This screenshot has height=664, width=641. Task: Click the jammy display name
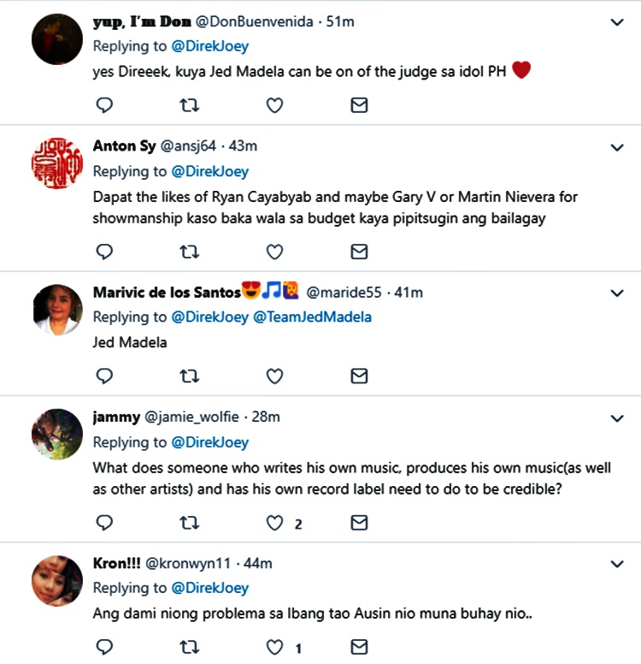pos(115,417)
